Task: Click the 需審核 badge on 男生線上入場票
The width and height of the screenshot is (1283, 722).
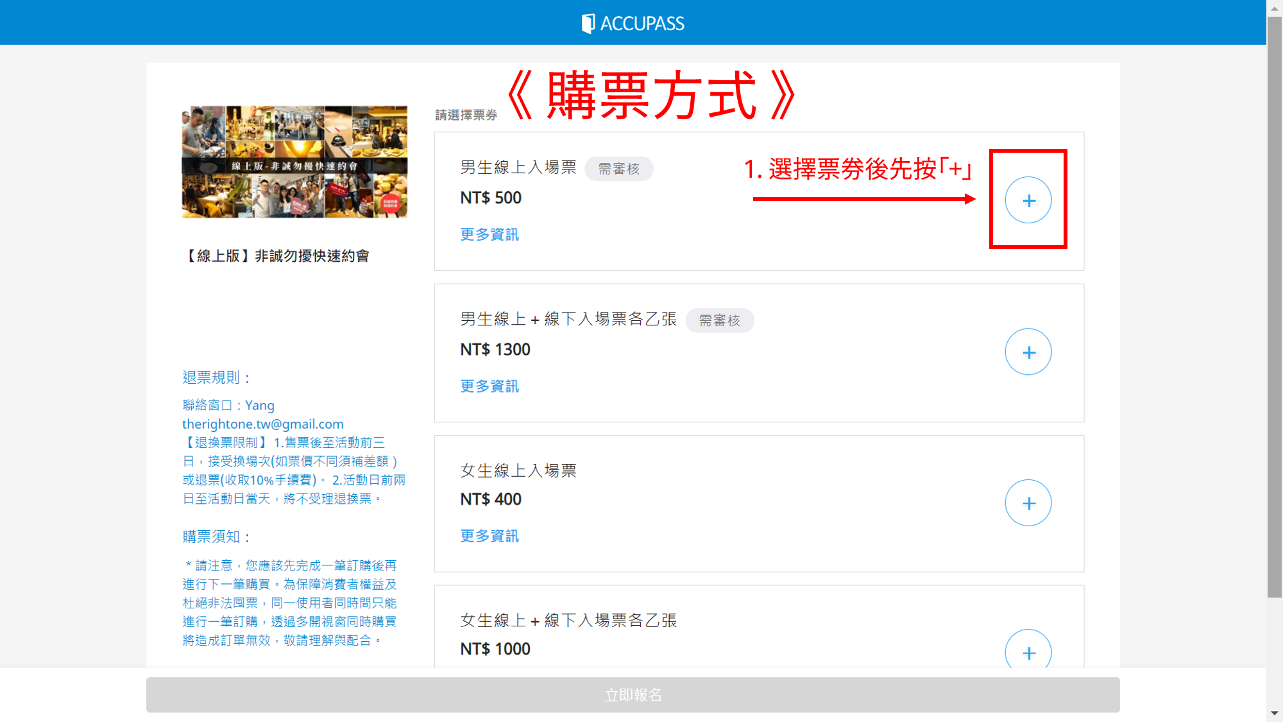Action: tap(618, 169)
